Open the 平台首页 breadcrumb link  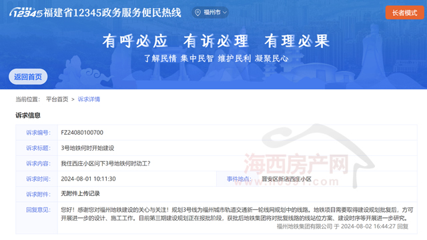57,99
